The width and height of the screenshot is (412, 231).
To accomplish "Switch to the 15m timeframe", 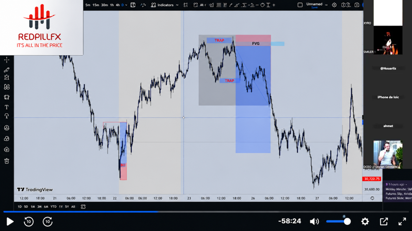I will [x=96, y=5].
